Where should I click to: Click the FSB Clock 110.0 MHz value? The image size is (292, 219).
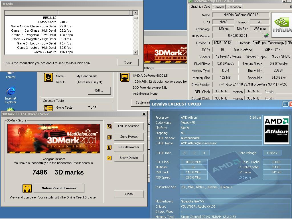point(193,172)
